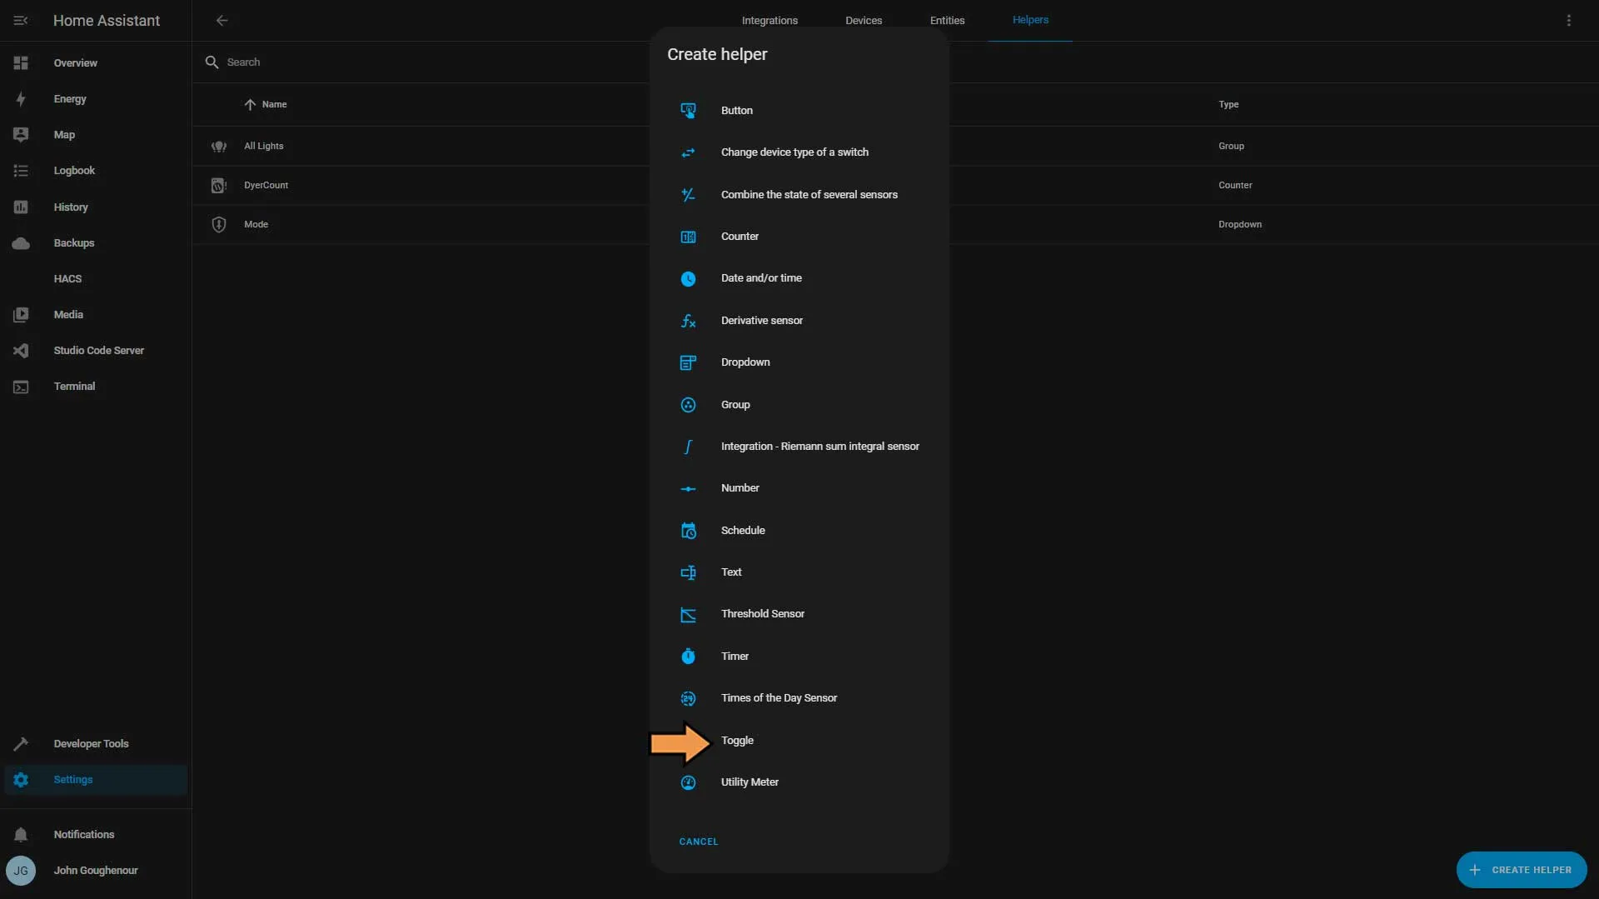
Task: Click the Studio Code Server icon
Action: (x=21, y=351)
